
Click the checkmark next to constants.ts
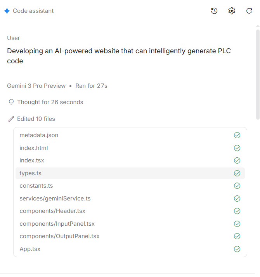237,186
